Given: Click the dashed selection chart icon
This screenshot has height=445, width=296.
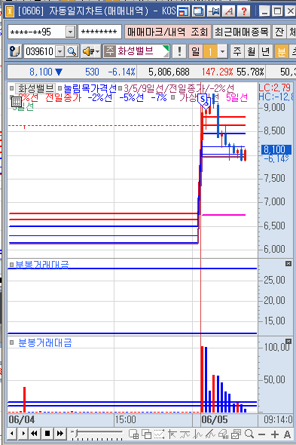Looking at the screenshot, I should 159,434.
